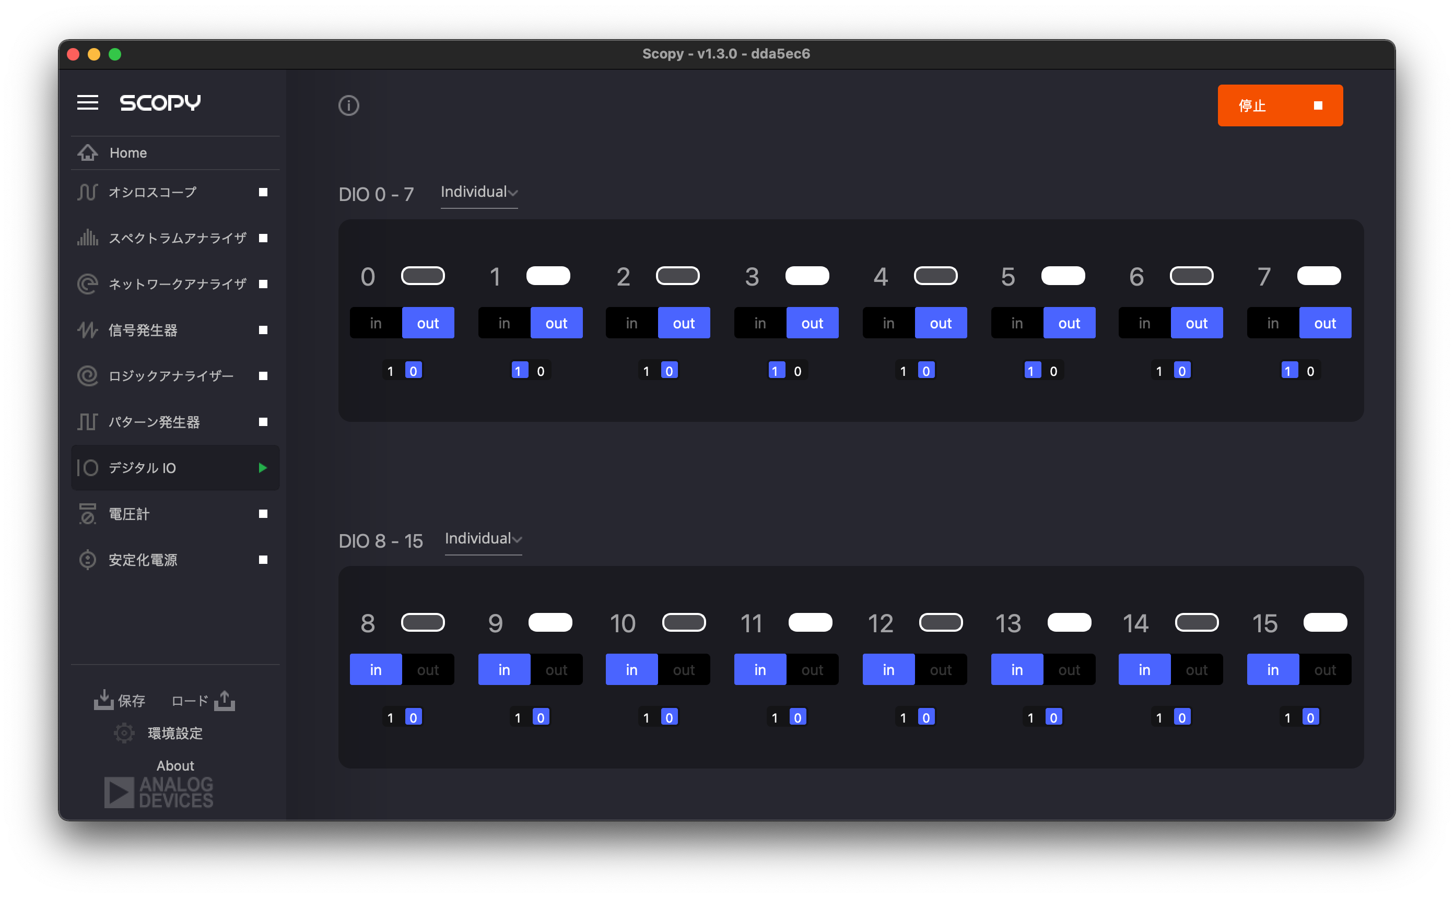The width and height of the screenshot is (1454, 898).
Task: Start network analyzer with its run square
Action: [263, 284]
